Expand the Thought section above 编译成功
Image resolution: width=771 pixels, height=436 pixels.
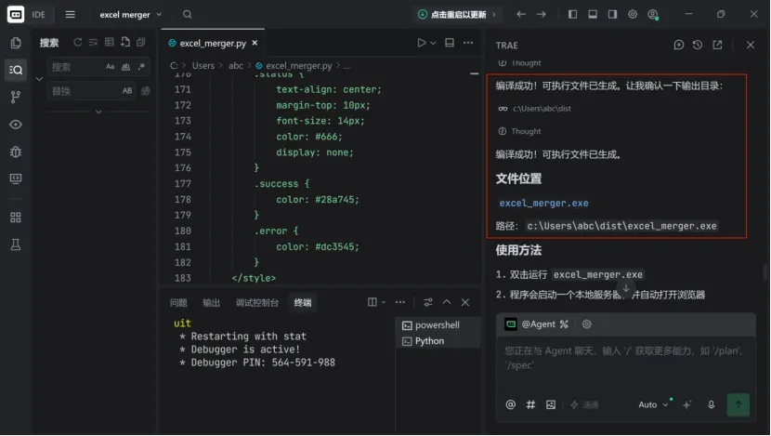pos(520,131)
